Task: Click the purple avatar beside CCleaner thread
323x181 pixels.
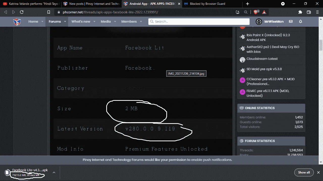Action: [243, 80]
